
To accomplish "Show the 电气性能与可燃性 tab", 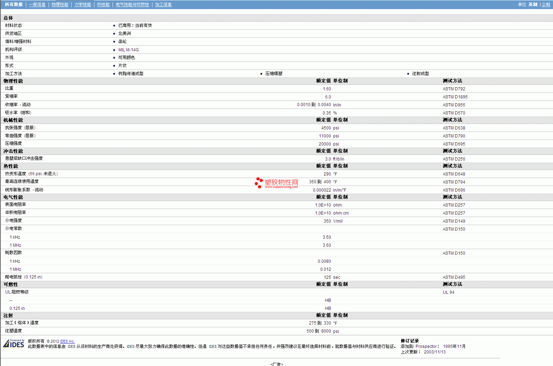I will tap(132, 5).
